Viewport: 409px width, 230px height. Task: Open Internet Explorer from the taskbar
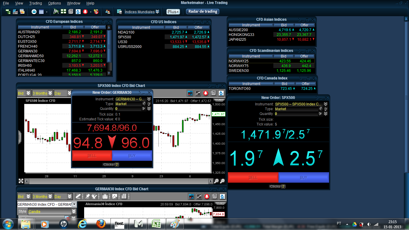[83, 224]
